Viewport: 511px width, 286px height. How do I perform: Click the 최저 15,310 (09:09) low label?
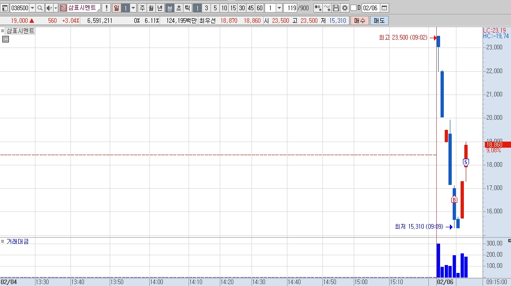tap(419, 226)
